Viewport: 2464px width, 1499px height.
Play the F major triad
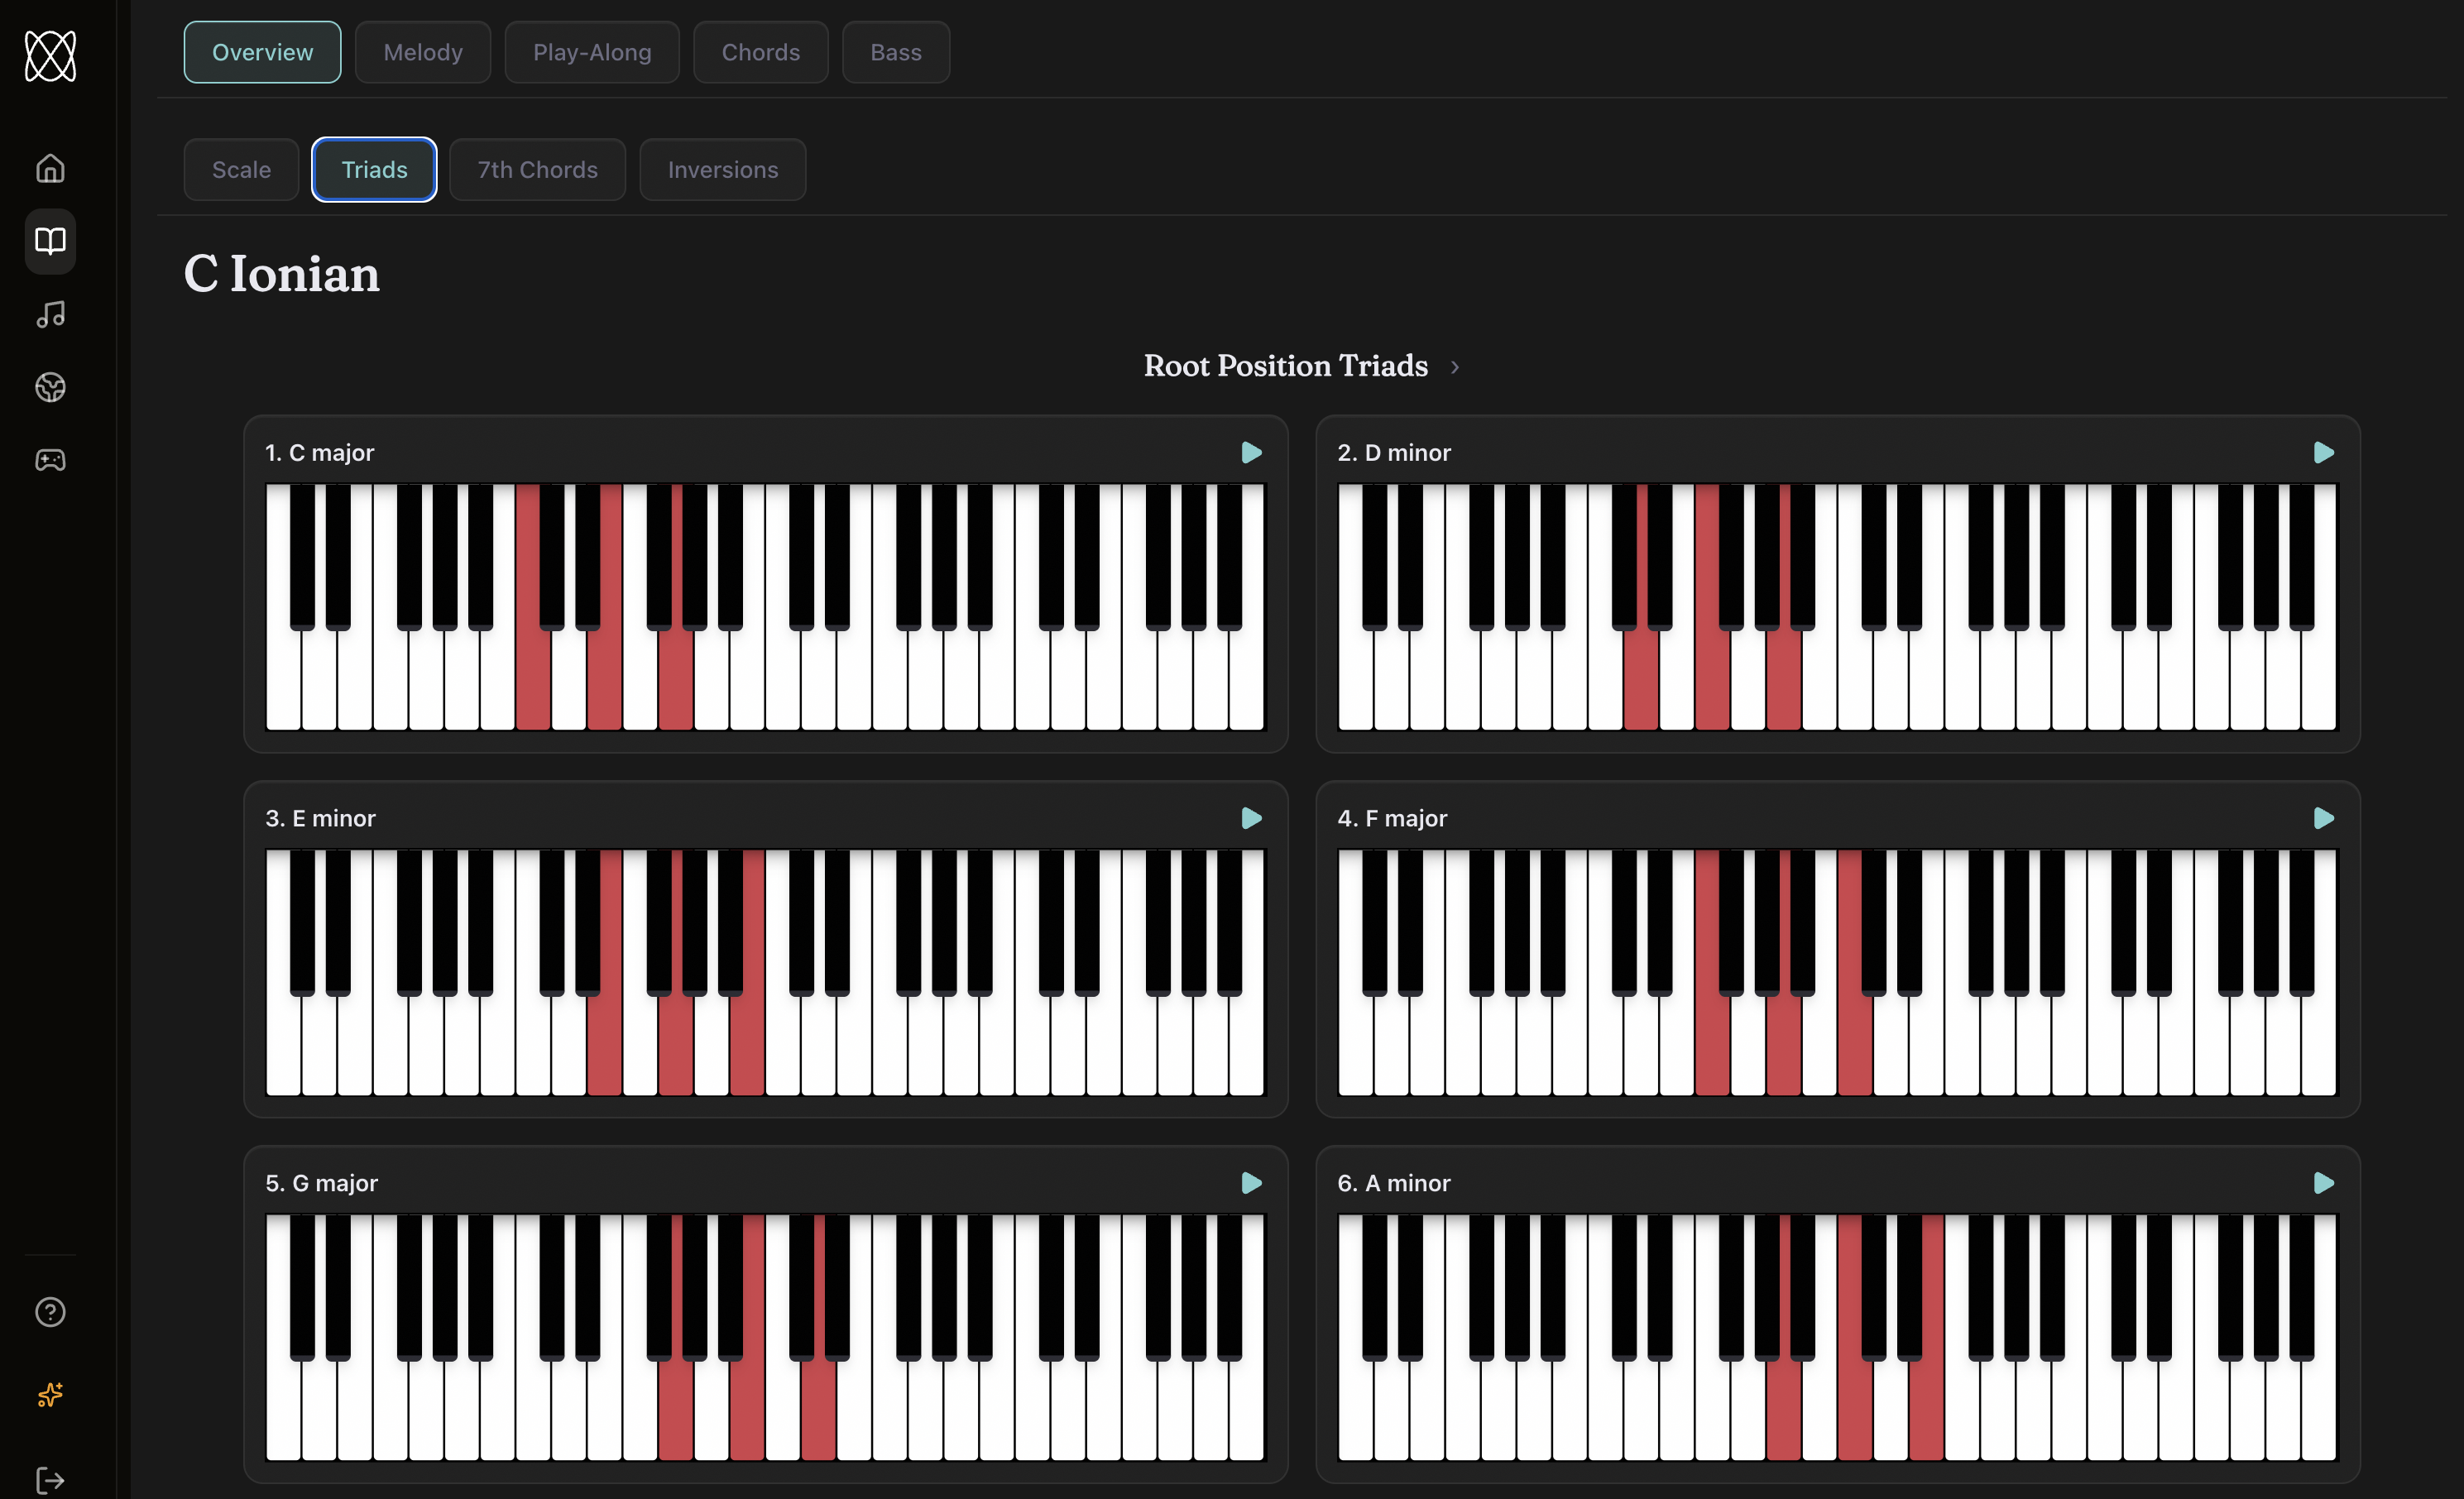[x=2324, y=818]
